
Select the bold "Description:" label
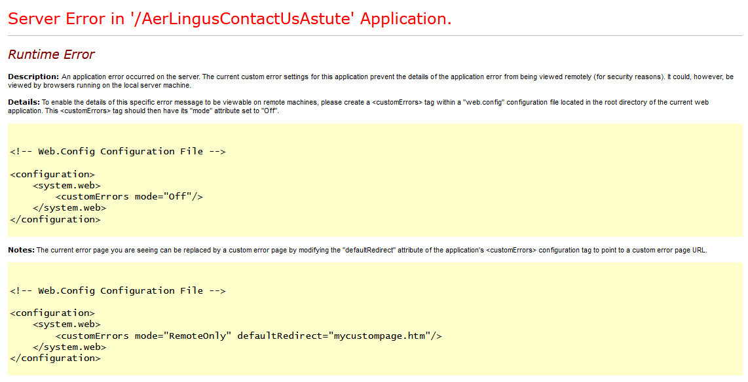tap(33, 77)
